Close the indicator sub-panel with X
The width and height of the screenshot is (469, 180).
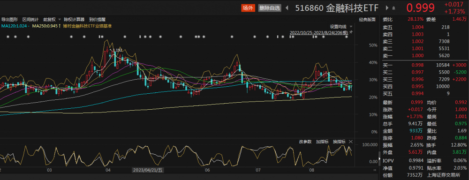tap(351, 142)
